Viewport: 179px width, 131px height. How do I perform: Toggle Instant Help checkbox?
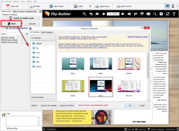tap(8, 128)
